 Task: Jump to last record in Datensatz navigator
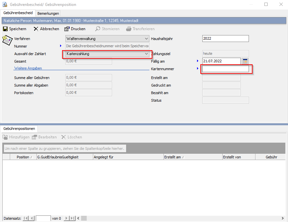coord(72,218)
